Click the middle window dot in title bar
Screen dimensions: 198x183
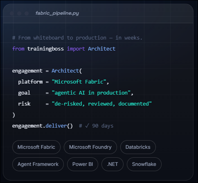click(x=19, y=13)
